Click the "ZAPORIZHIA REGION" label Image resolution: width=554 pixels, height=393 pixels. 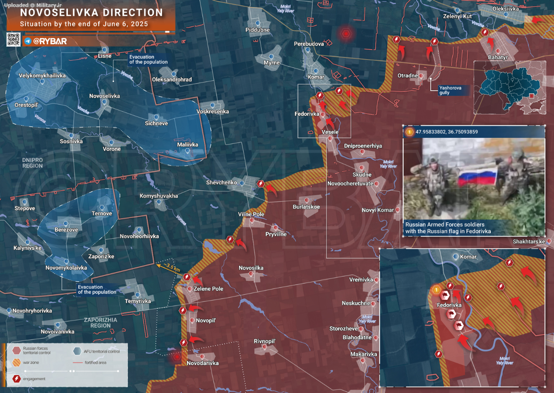point(100,323)
